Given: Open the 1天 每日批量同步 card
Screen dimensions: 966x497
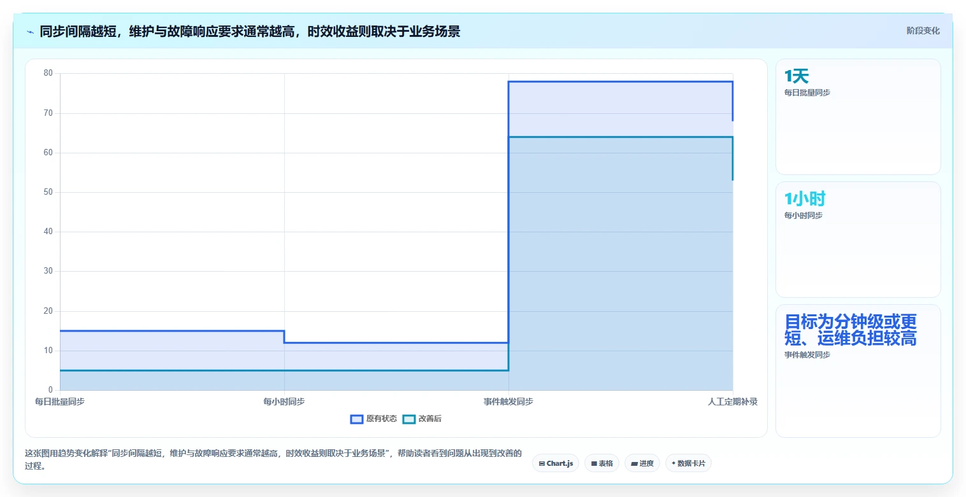Looking at the screenshot, I should click(858, 116).
